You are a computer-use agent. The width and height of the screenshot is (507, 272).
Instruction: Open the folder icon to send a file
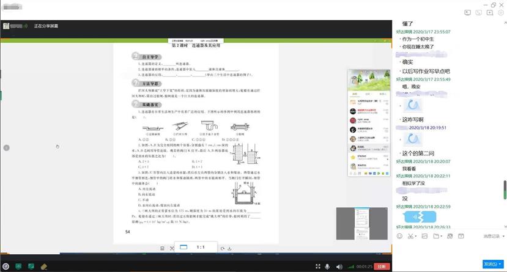coord(436,236)
